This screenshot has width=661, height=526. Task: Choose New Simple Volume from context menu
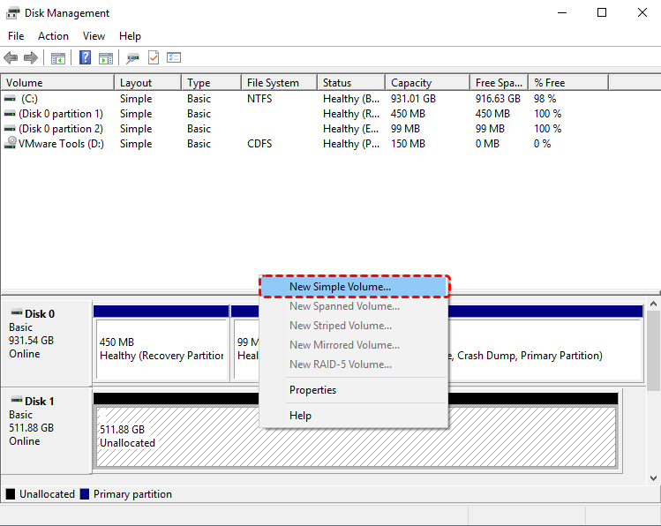[340, 287]
